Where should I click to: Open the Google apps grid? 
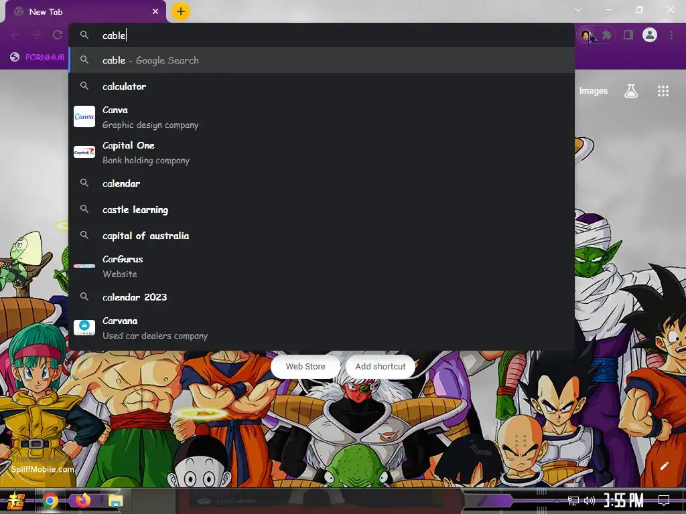point(663,91)
